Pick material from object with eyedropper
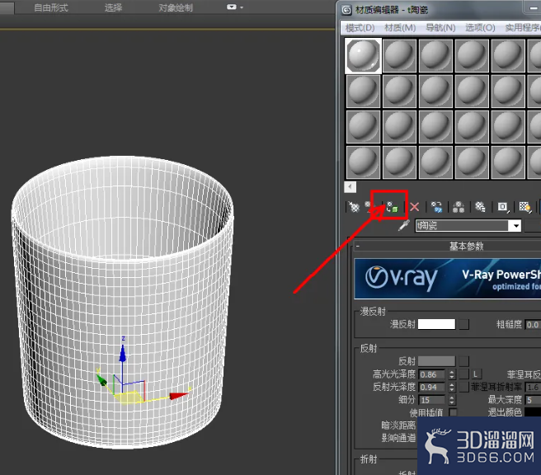The height and width of the screenshot is (475, 541). coord(403,225)
